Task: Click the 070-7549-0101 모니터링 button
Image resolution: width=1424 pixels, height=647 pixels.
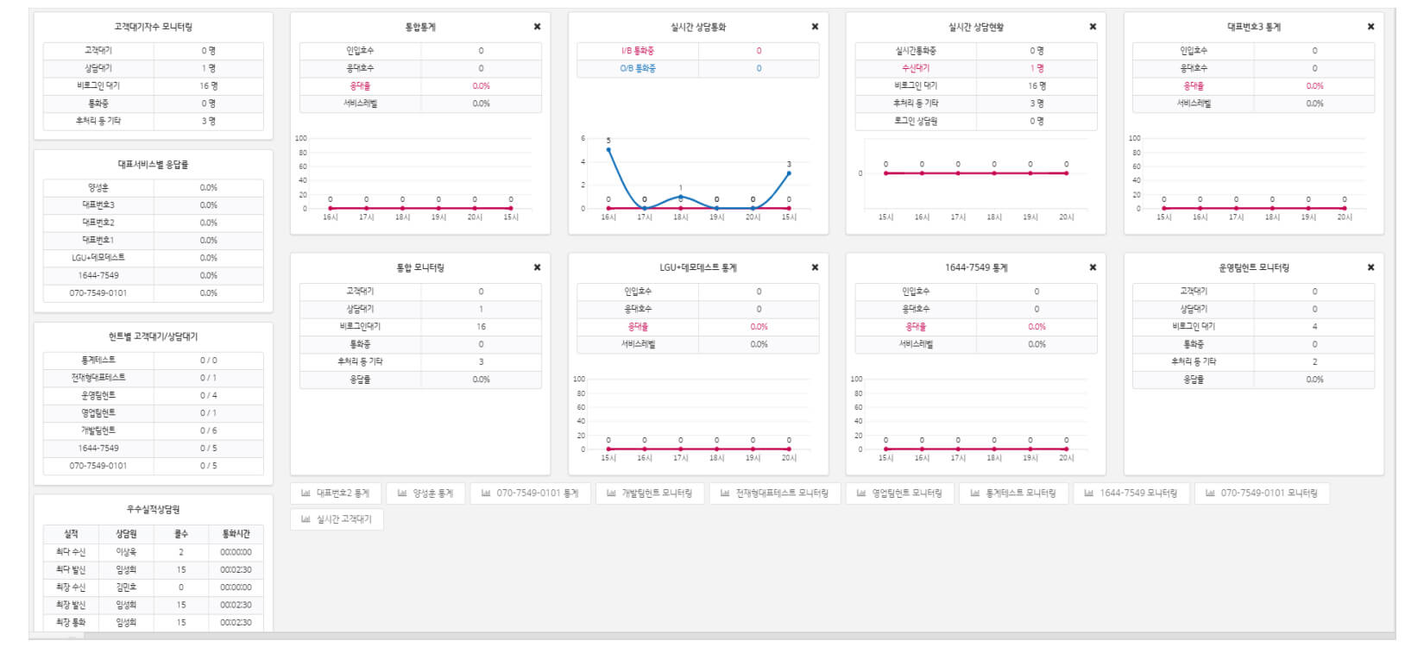Action: coord(1261,493)
